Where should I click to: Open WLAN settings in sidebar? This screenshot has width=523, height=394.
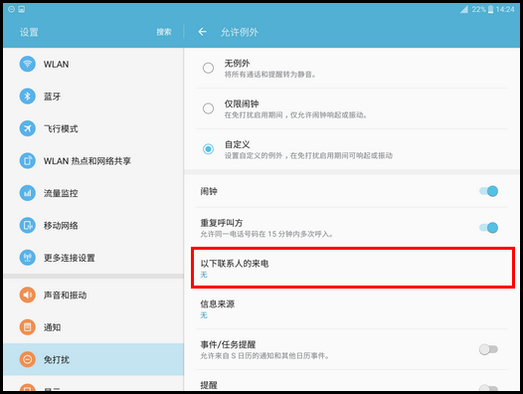(93, 64)
